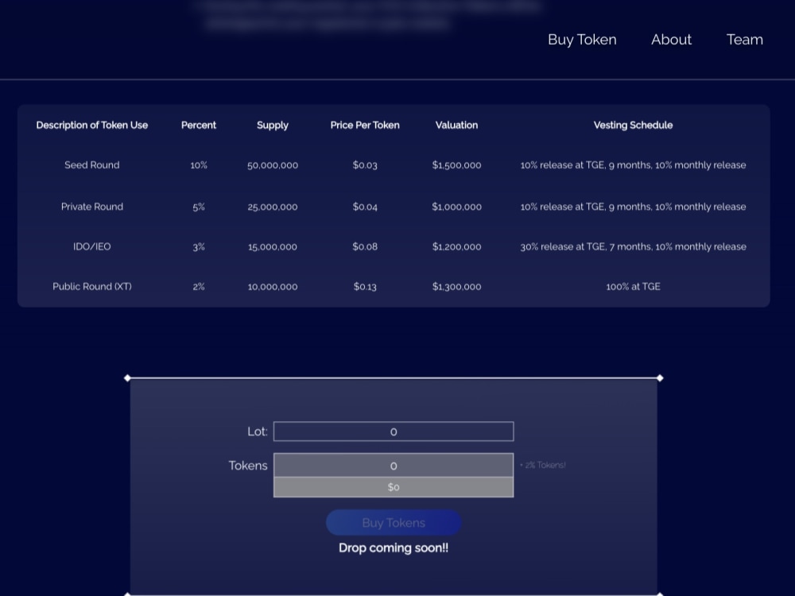Click the 25,000,000 supply value
This screenshot has width=795, height=596.
point(273,207)
